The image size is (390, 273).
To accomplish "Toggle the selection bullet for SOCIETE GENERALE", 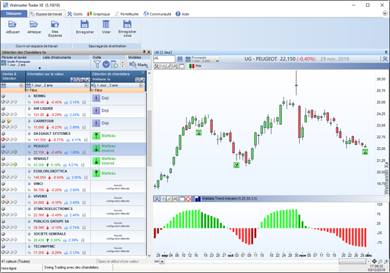I will coord(3,234).
